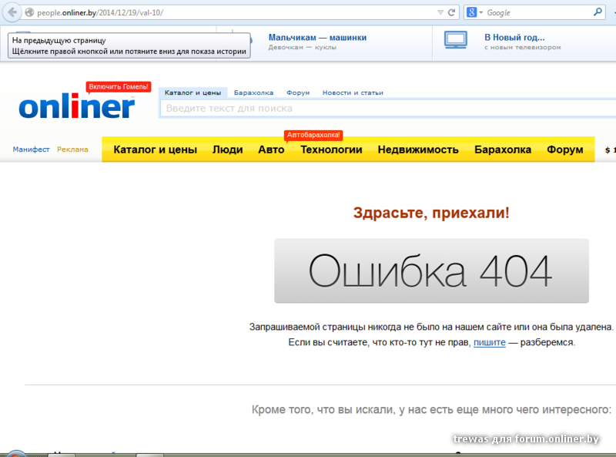Image resolution: width=616 pixels, height=457 pixels.
Task: Click the globe site identity icon
Action: coord(30,13)
